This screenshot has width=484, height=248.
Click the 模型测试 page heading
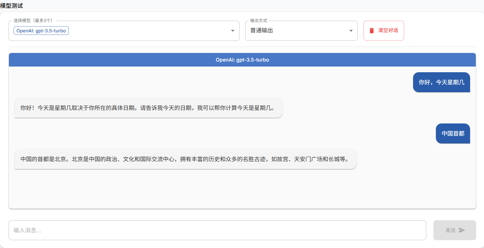11,5
